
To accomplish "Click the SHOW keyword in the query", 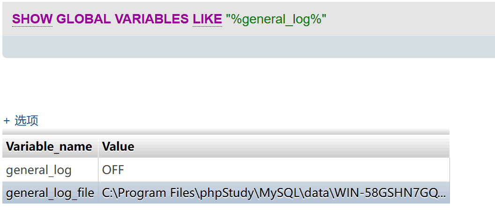I will pos(32,19).
